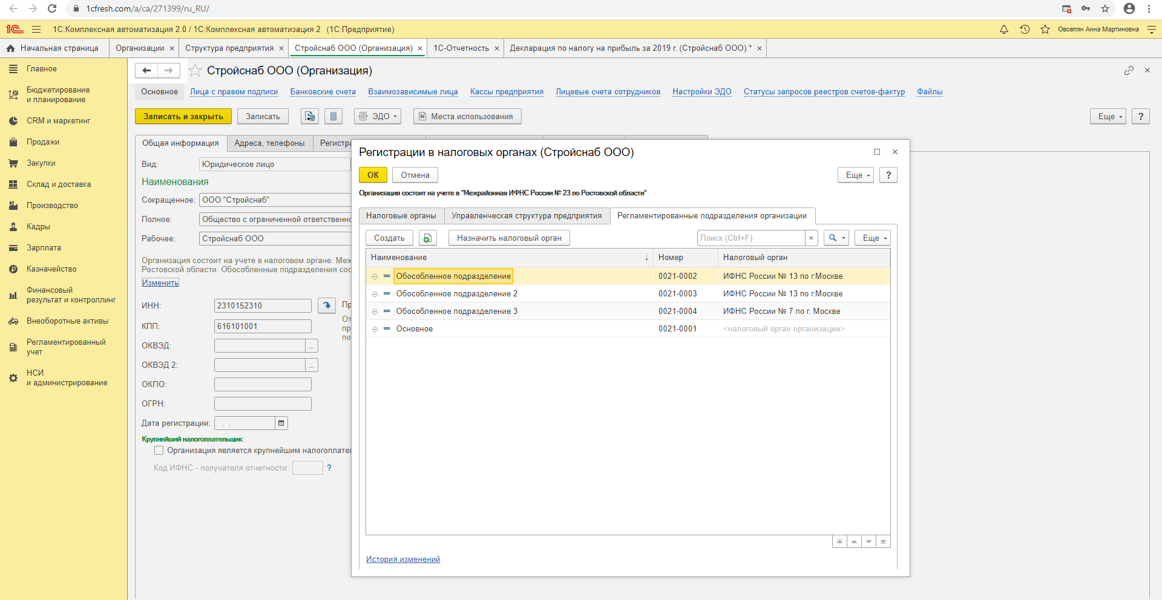
Task: Click Записать и закрыть button
Action: [x=183, y=116]
